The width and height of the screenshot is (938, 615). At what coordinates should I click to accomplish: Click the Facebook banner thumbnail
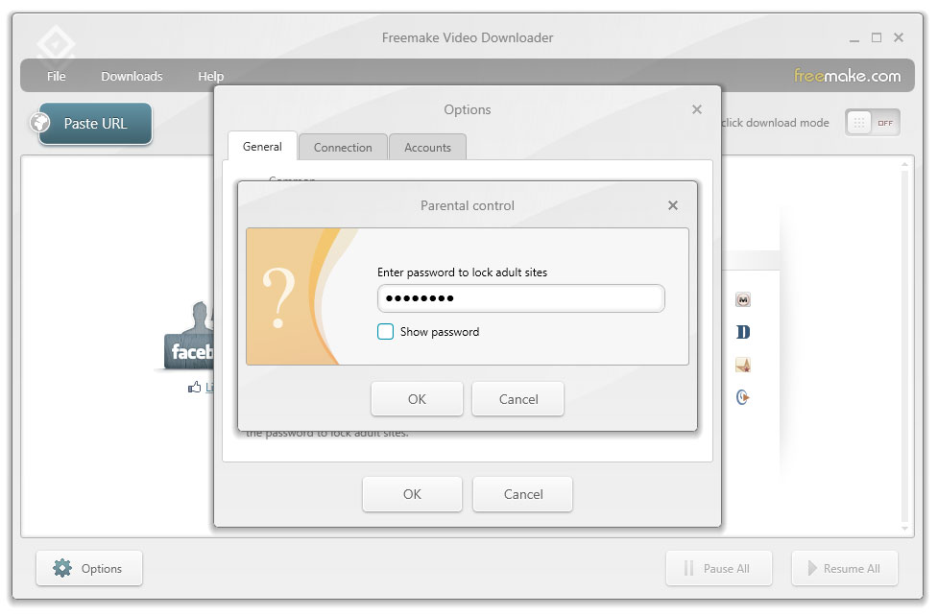189,336
